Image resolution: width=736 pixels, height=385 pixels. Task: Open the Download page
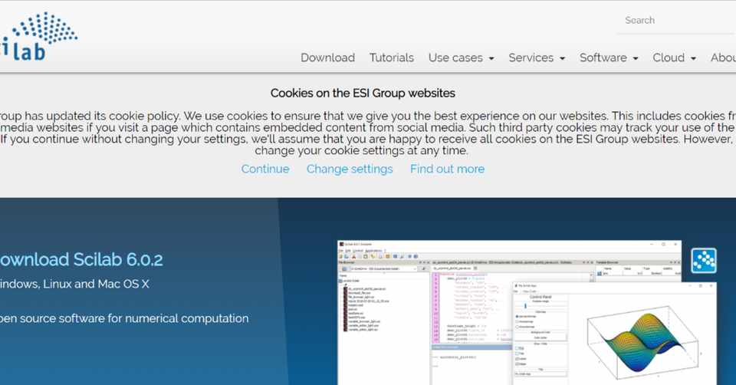(327, 58)
